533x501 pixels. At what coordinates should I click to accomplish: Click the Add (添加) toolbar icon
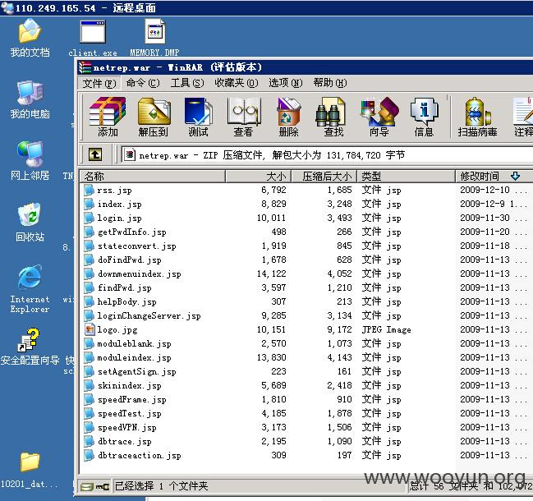coord(108,117)
